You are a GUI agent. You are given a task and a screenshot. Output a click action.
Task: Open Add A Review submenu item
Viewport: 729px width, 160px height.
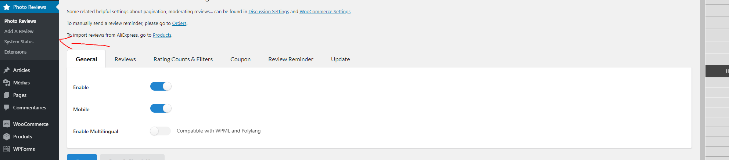tap(19, 32)
